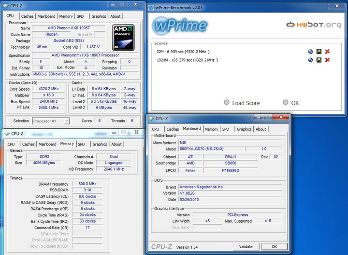The image size is (348, 255).
Task: Click the F71889ED LPCIO field
Action: click(x=231, y=171)
